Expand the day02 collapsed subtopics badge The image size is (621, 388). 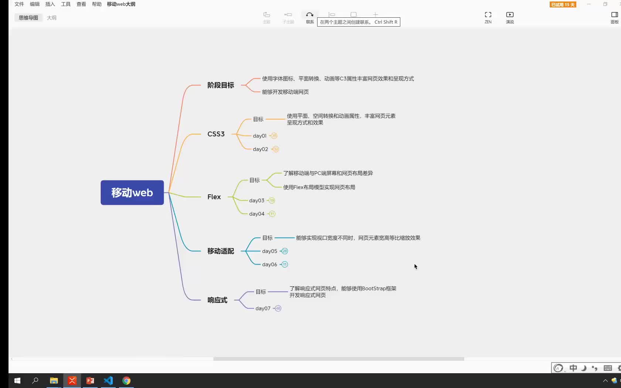[276, 149]
